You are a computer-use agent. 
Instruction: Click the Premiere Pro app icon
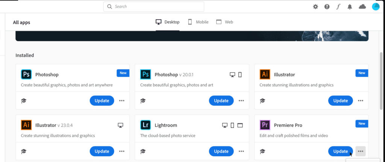click(265, 125)
